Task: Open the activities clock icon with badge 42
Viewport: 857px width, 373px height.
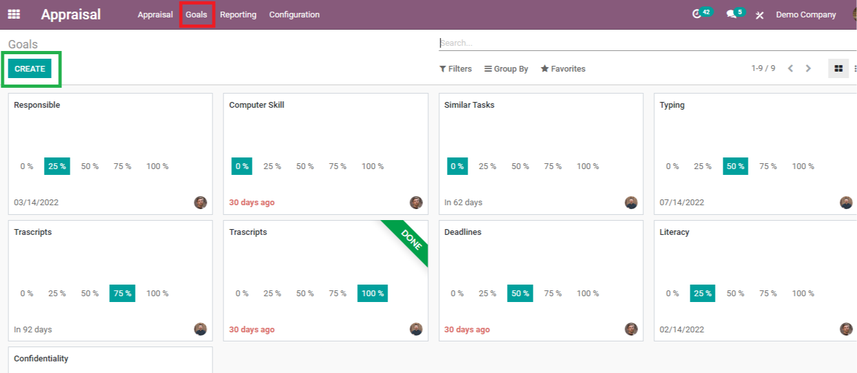Action: click(697, 14)
